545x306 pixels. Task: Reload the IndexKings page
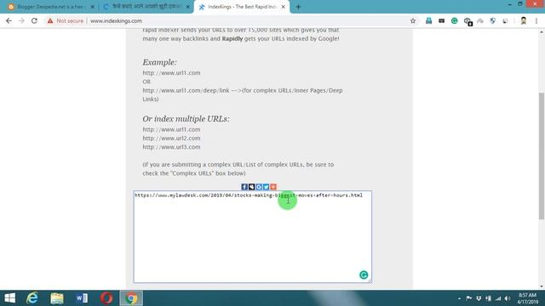coord(34,20)
